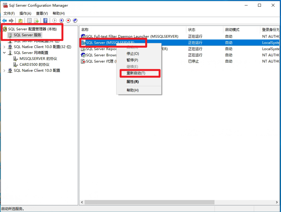
Task: Click the SQL Server 配置管理器 root icon
Action: pos(5,29)
